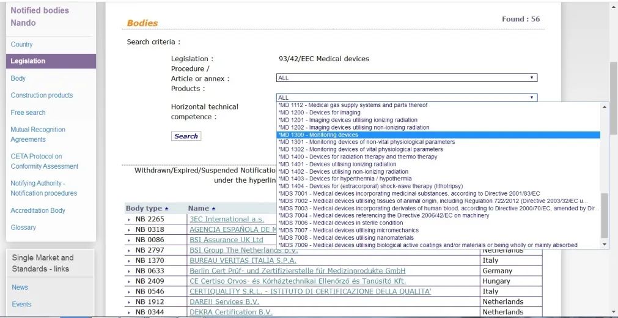Sort by Body type ascending arrow
Screen dimensions: 618x318
point(166,209)
